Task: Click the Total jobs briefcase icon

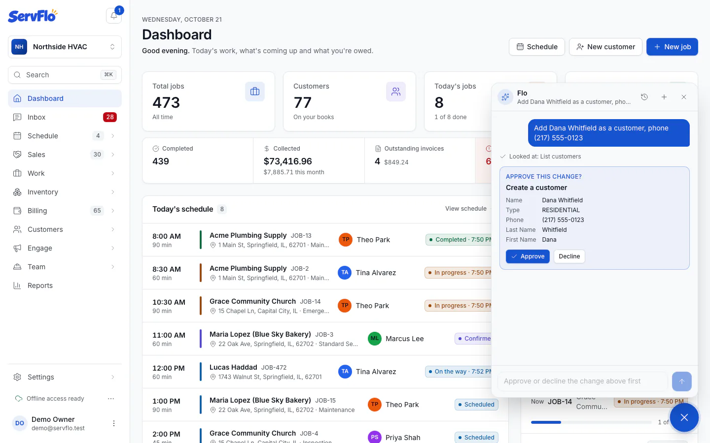Action: point(255,92)
